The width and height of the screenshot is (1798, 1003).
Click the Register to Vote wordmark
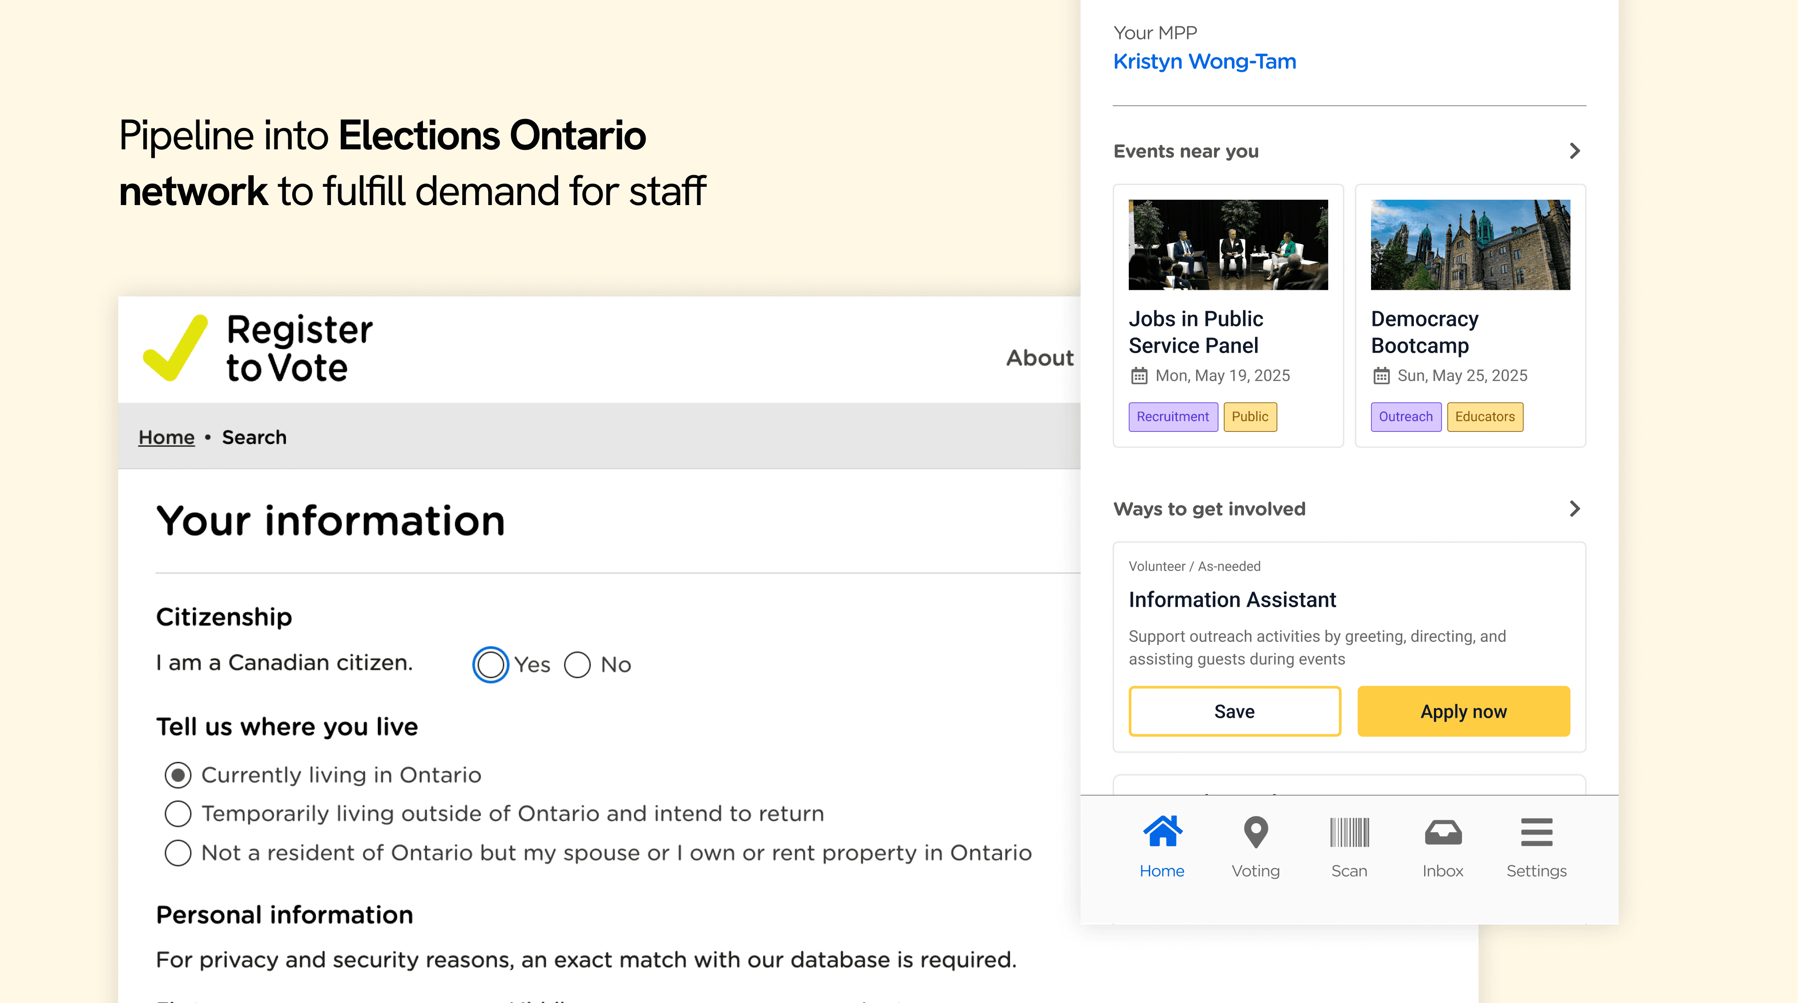299,348
